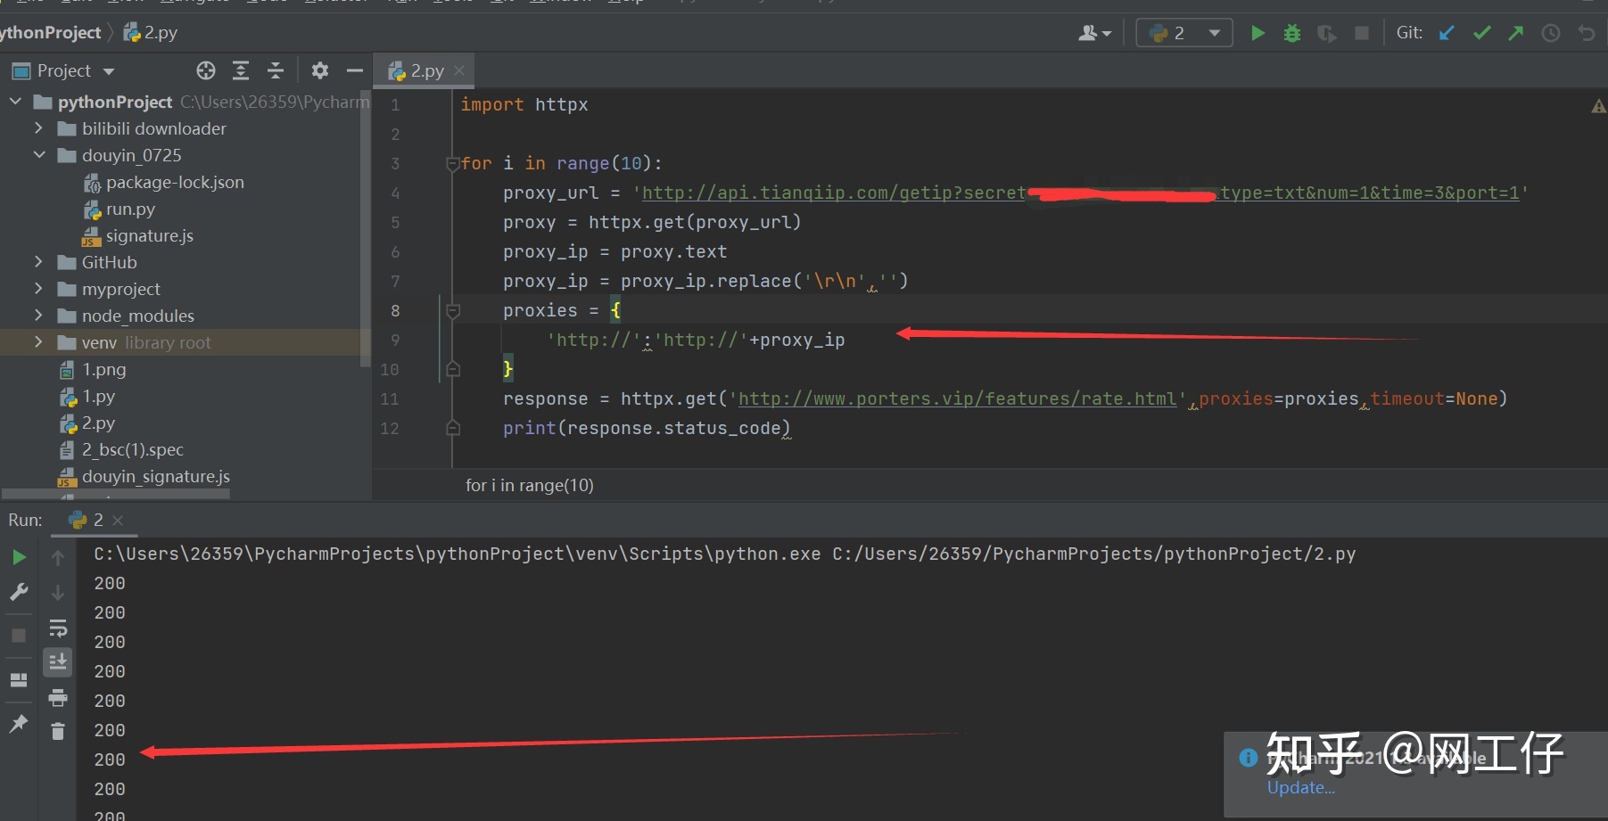The width and height of the screenshot is (1608, 821).
Task: Print console output with the printer icon
Action: tap(58, 697)
